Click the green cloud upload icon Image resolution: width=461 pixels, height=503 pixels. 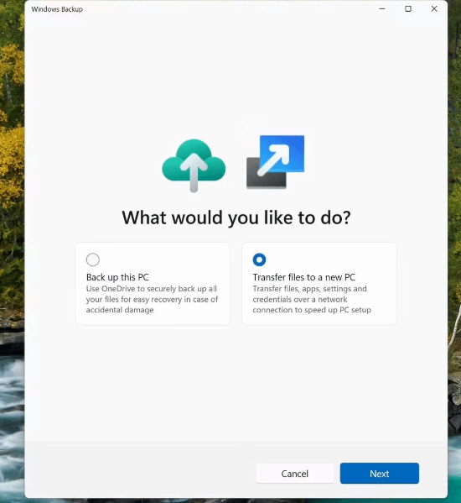pyautogui.click(x=194, y=165)
